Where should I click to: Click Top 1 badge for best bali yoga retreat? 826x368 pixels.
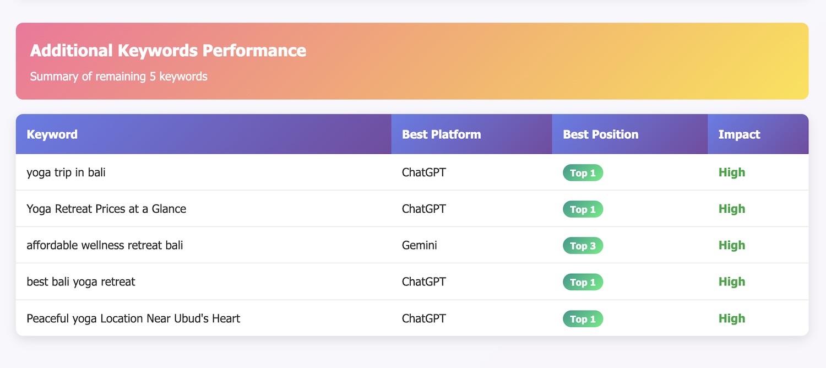583,282
